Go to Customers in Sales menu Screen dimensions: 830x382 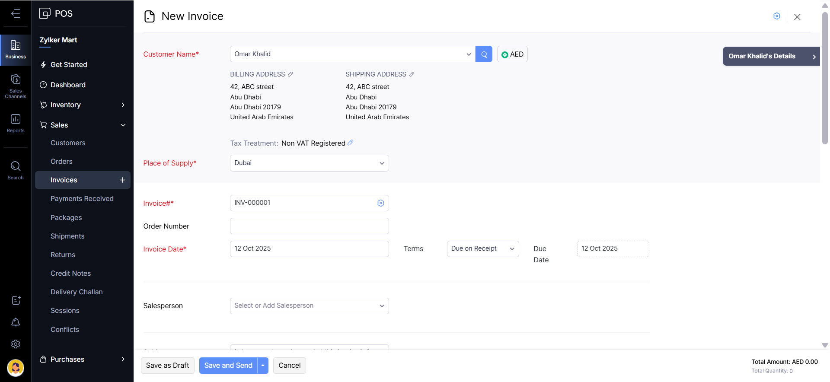68,143
